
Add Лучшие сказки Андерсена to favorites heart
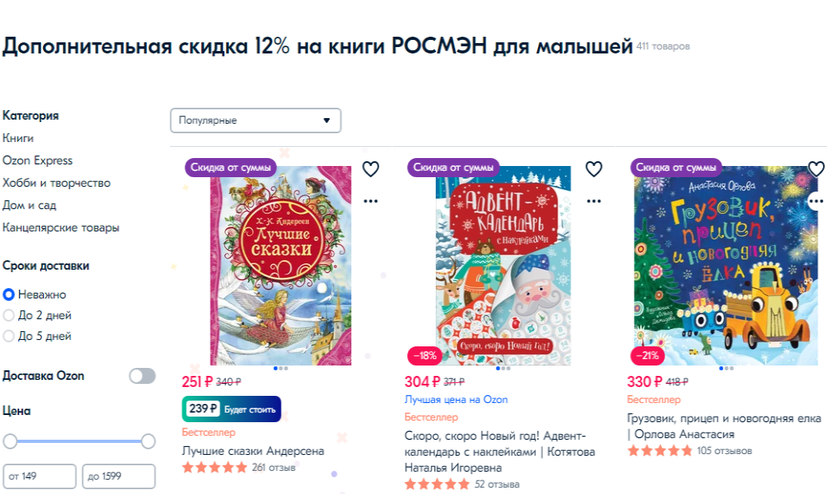[370, 168]
